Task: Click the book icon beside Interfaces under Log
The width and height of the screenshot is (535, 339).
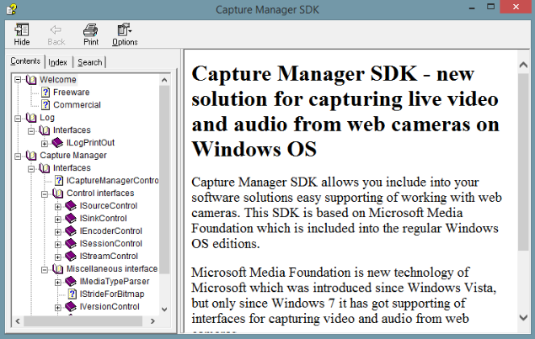Action: click(45, 130)
